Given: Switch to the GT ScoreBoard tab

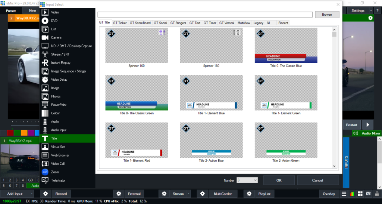Looking at the screenshot, I should pyautogui.click(x=140, y=23).
